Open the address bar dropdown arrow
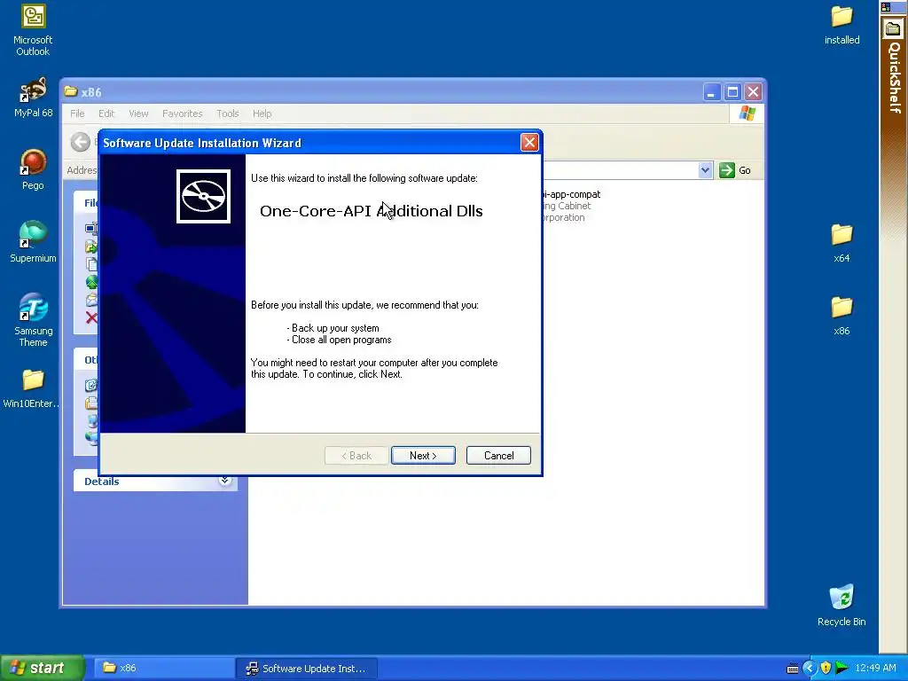Screen dimensions: 908x681 (705, 170)
